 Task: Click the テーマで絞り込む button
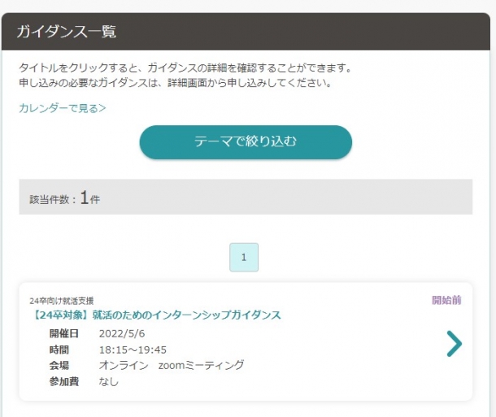coord(246,142)
